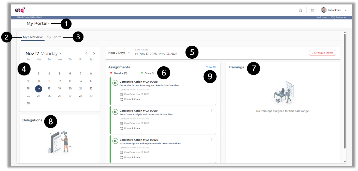Open user menu arrow beside John Smith
Viewport: 358px width, 171px height.
[x=346, y=10]
